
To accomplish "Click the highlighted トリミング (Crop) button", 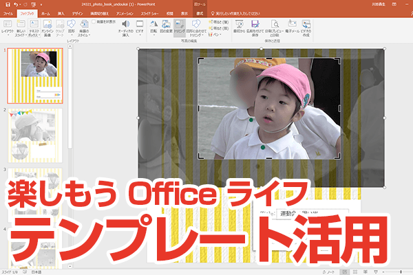I will tap(180, 27).
